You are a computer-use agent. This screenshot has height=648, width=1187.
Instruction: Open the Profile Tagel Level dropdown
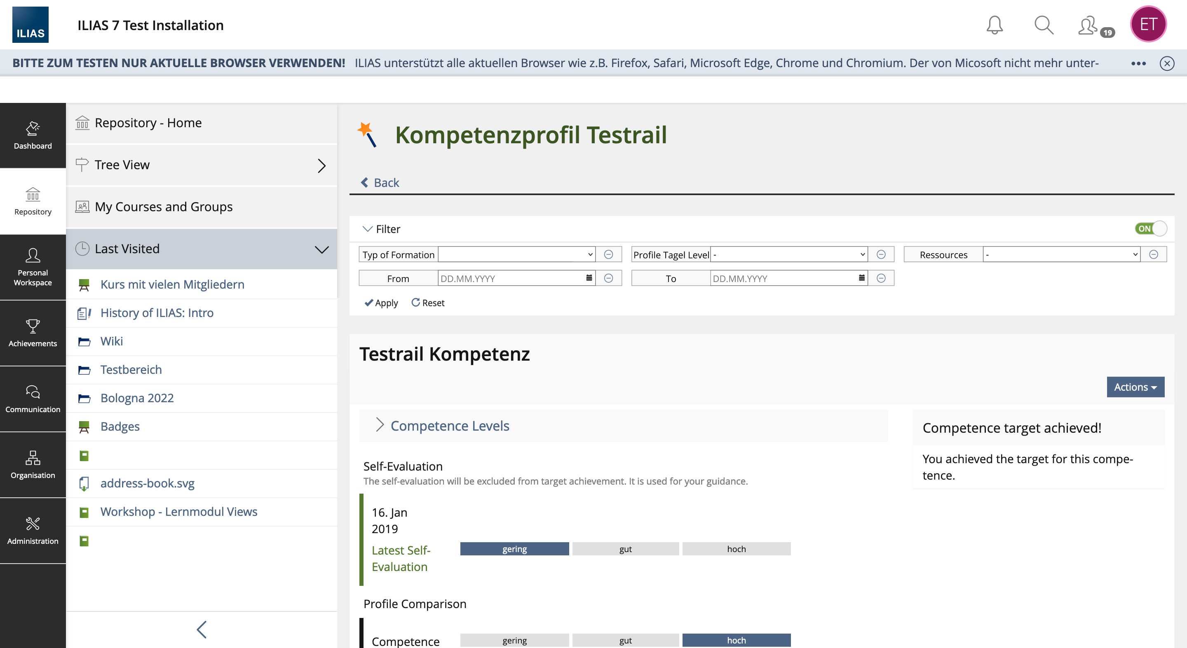click(x=789, y=254)
